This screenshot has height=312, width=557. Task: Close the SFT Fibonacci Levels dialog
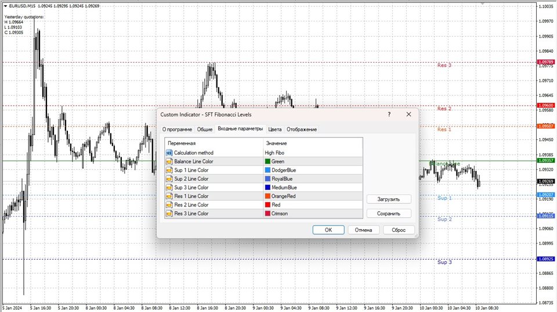coord(408,114)
